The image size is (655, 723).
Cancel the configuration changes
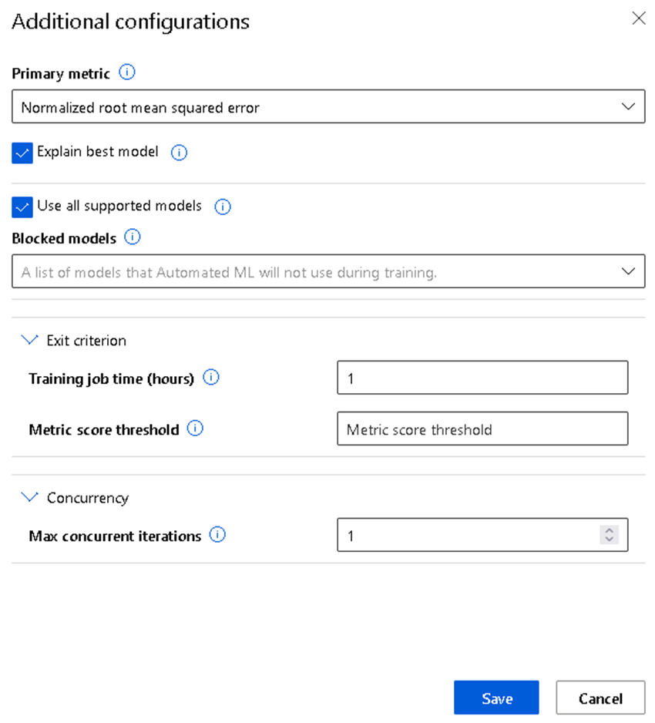click(600, 698)
